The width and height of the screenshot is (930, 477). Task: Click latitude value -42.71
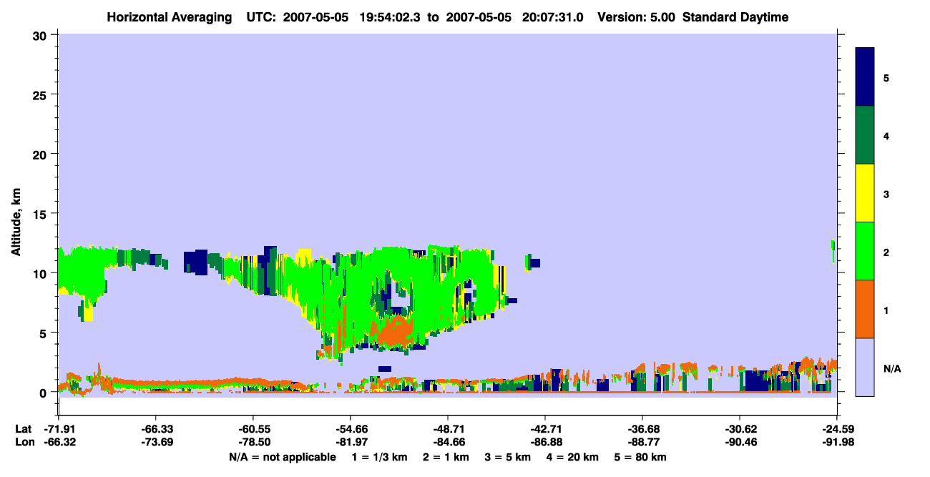[544, 429]
